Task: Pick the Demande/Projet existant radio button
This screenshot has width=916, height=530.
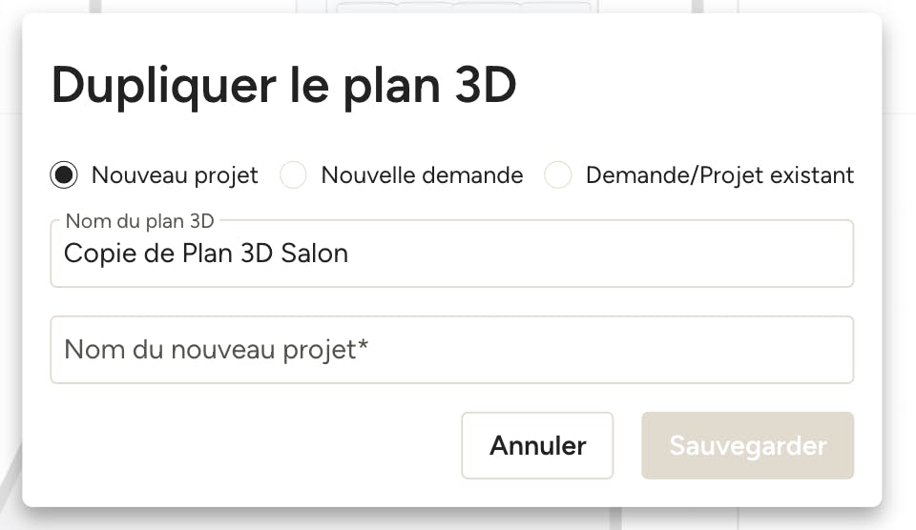Action: tap(558, 175)
